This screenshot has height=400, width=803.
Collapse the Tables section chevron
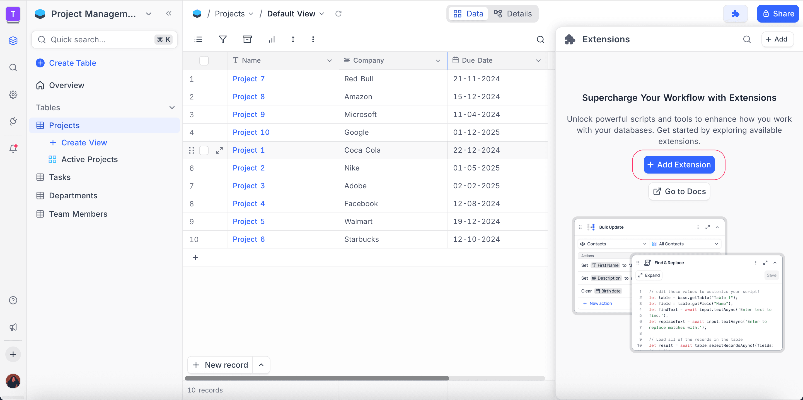pyautogui.click(x=172, y=108)
